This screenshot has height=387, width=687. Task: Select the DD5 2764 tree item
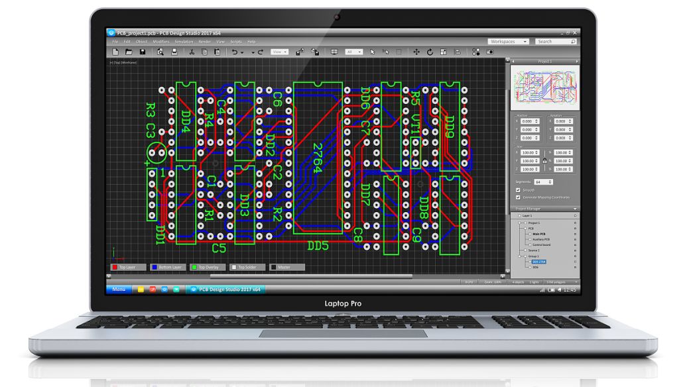[539, 262]
